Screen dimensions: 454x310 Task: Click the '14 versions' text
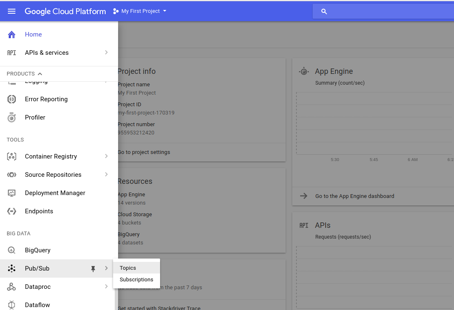pyautogui.click(x=132, y=203)
